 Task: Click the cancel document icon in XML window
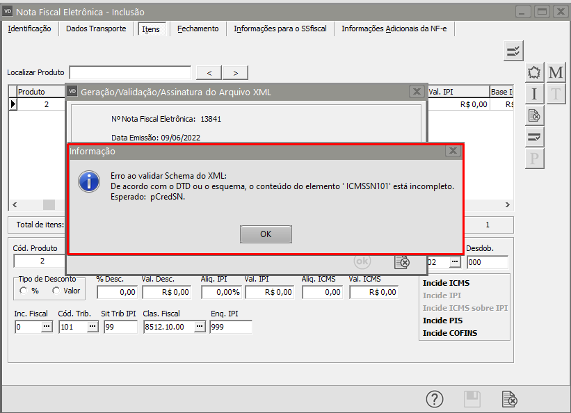(402, 262)
